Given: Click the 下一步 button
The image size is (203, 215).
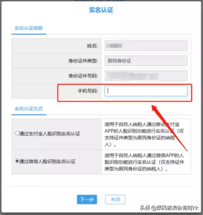Looking at the screenshot, I should [x=87, y=199].
